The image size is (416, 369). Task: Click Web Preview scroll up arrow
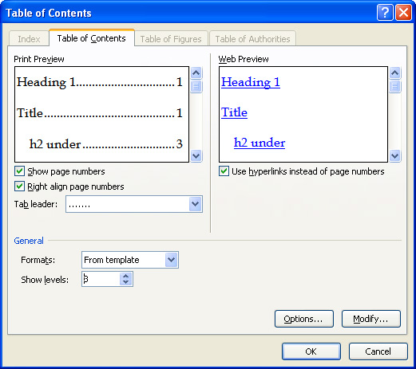coord(394,73)
